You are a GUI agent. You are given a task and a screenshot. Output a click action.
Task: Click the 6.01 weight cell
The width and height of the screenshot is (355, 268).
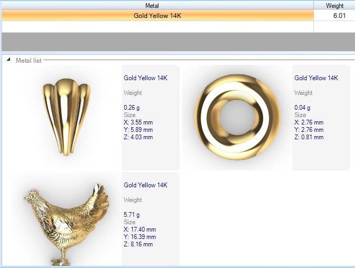(x=334, y=15)
